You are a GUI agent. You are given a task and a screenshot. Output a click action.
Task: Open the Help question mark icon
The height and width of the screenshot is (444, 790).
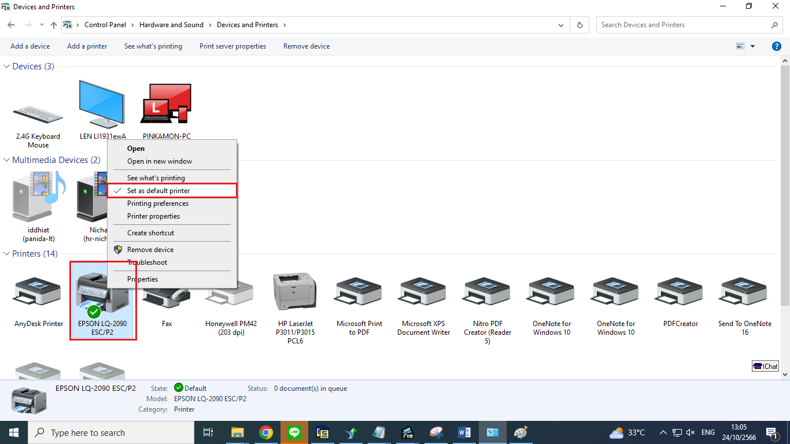(777, 46)
